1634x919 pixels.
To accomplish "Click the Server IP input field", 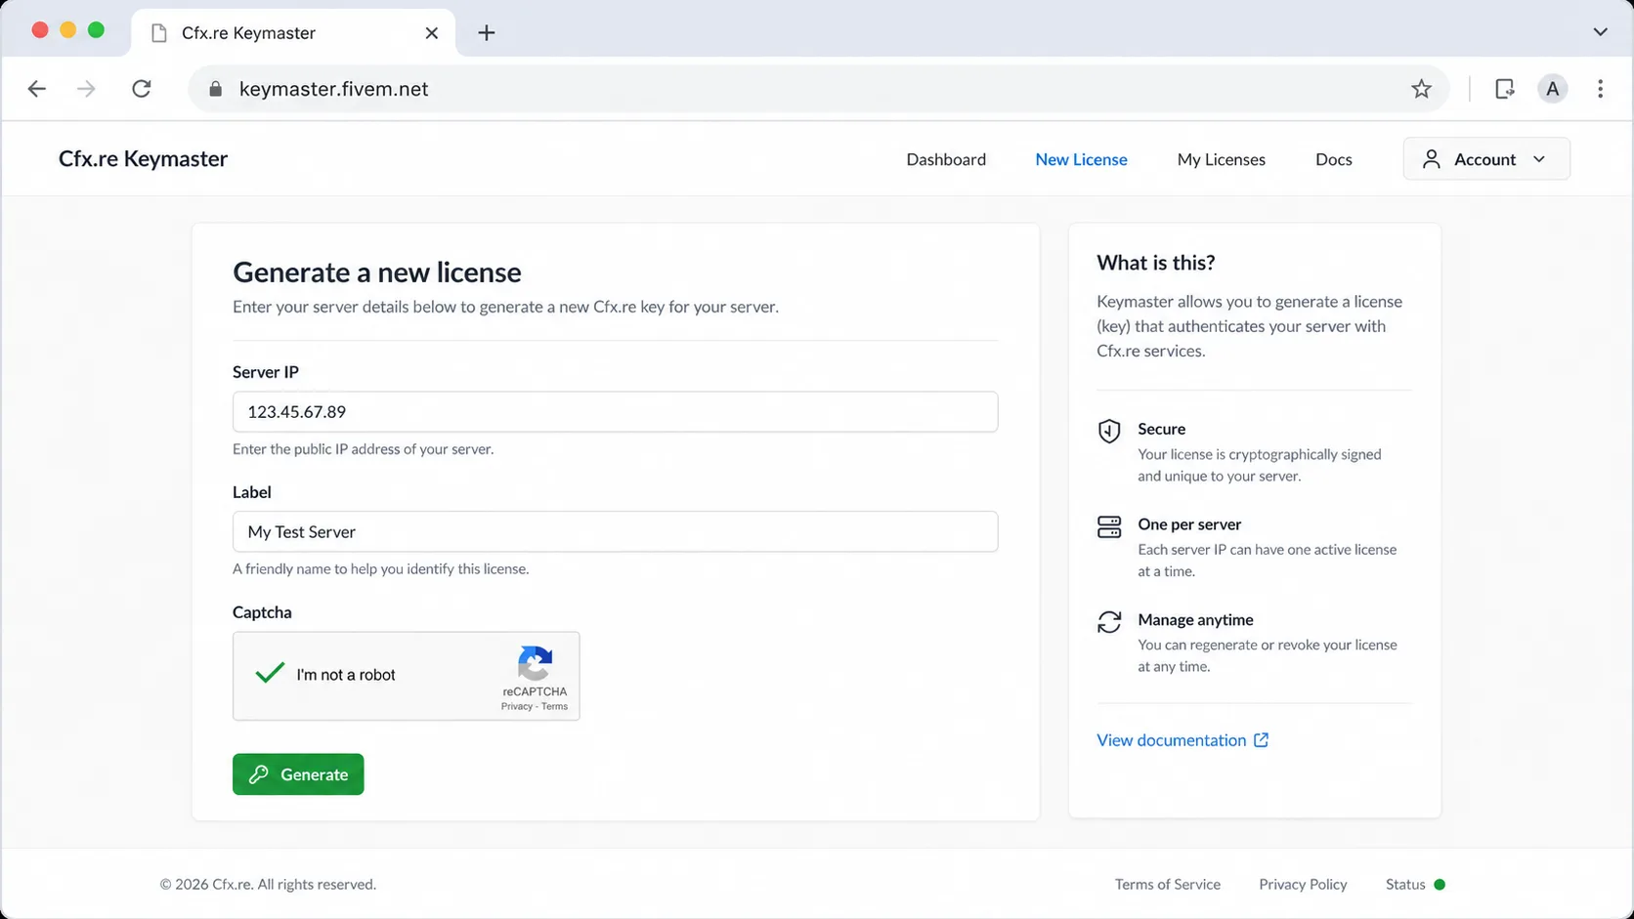I will point(615,412).
